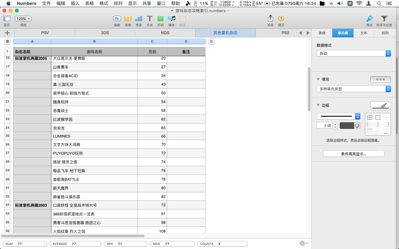This screenshot has height=249, width=399.
Task: Click the COUNTA 2 status pill
Action: [x=222, y=244]
